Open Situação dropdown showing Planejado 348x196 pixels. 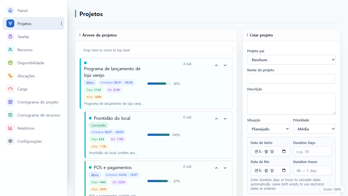click(268, 129)
